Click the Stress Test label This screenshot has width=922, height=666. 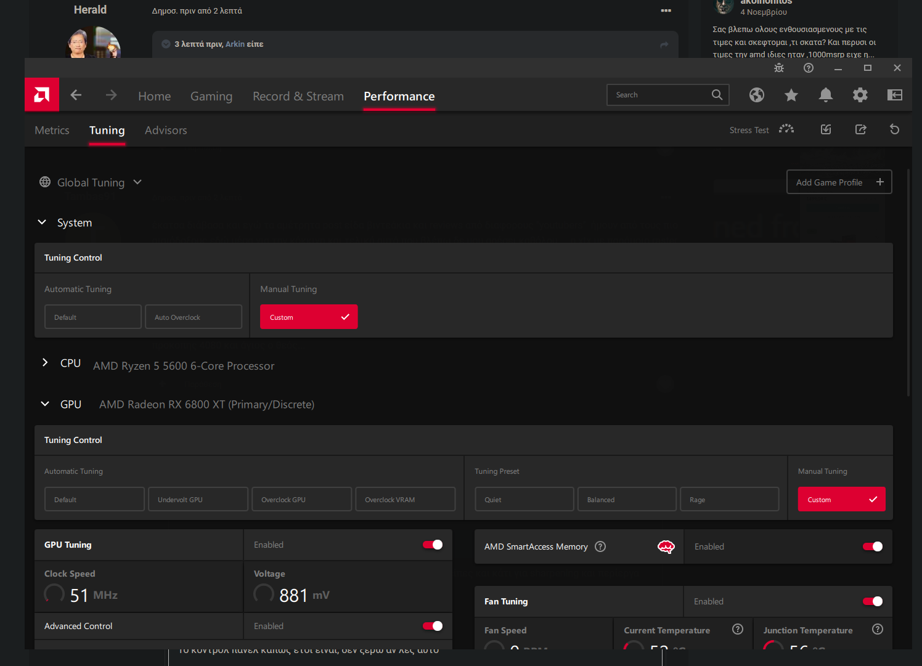coord(749,130)
